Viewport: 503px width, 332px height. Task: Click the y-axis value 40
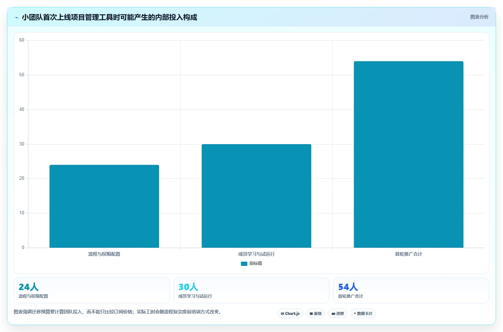point(22,110)
